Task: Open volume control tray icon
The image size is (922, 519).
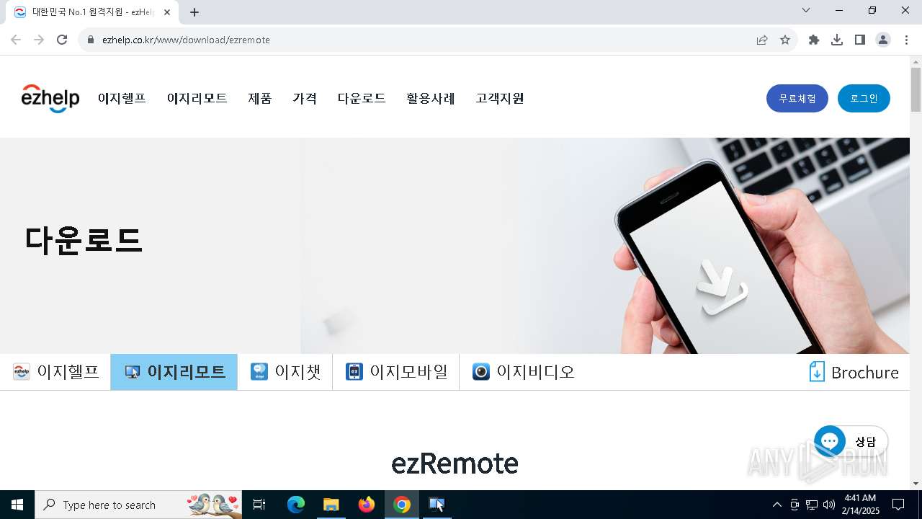Action: point(829,505)
